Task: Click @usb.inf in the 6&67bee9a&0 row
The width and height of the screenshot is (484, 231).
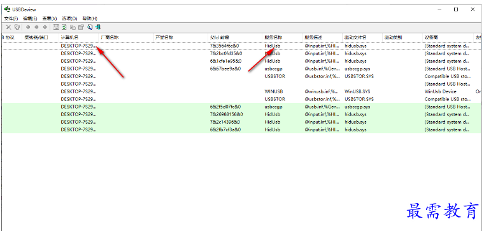Action: (x=322, y=69)
